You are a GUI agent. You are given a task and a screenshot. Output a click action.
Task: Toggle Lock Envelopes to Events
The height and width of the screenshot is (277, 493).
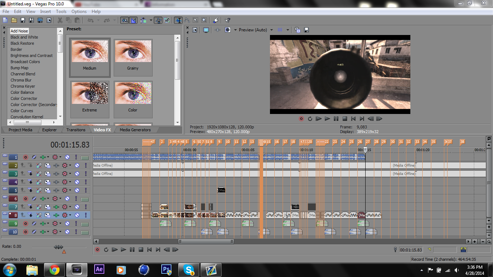tap(158, 20)
